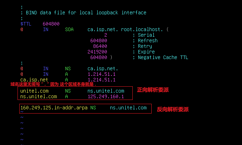
Task: Click the Retry value 86400
Action: coord(100,46)
